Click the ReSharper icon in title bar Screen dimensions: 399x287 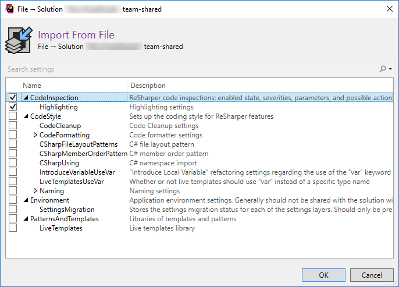[x=10, y=9]
